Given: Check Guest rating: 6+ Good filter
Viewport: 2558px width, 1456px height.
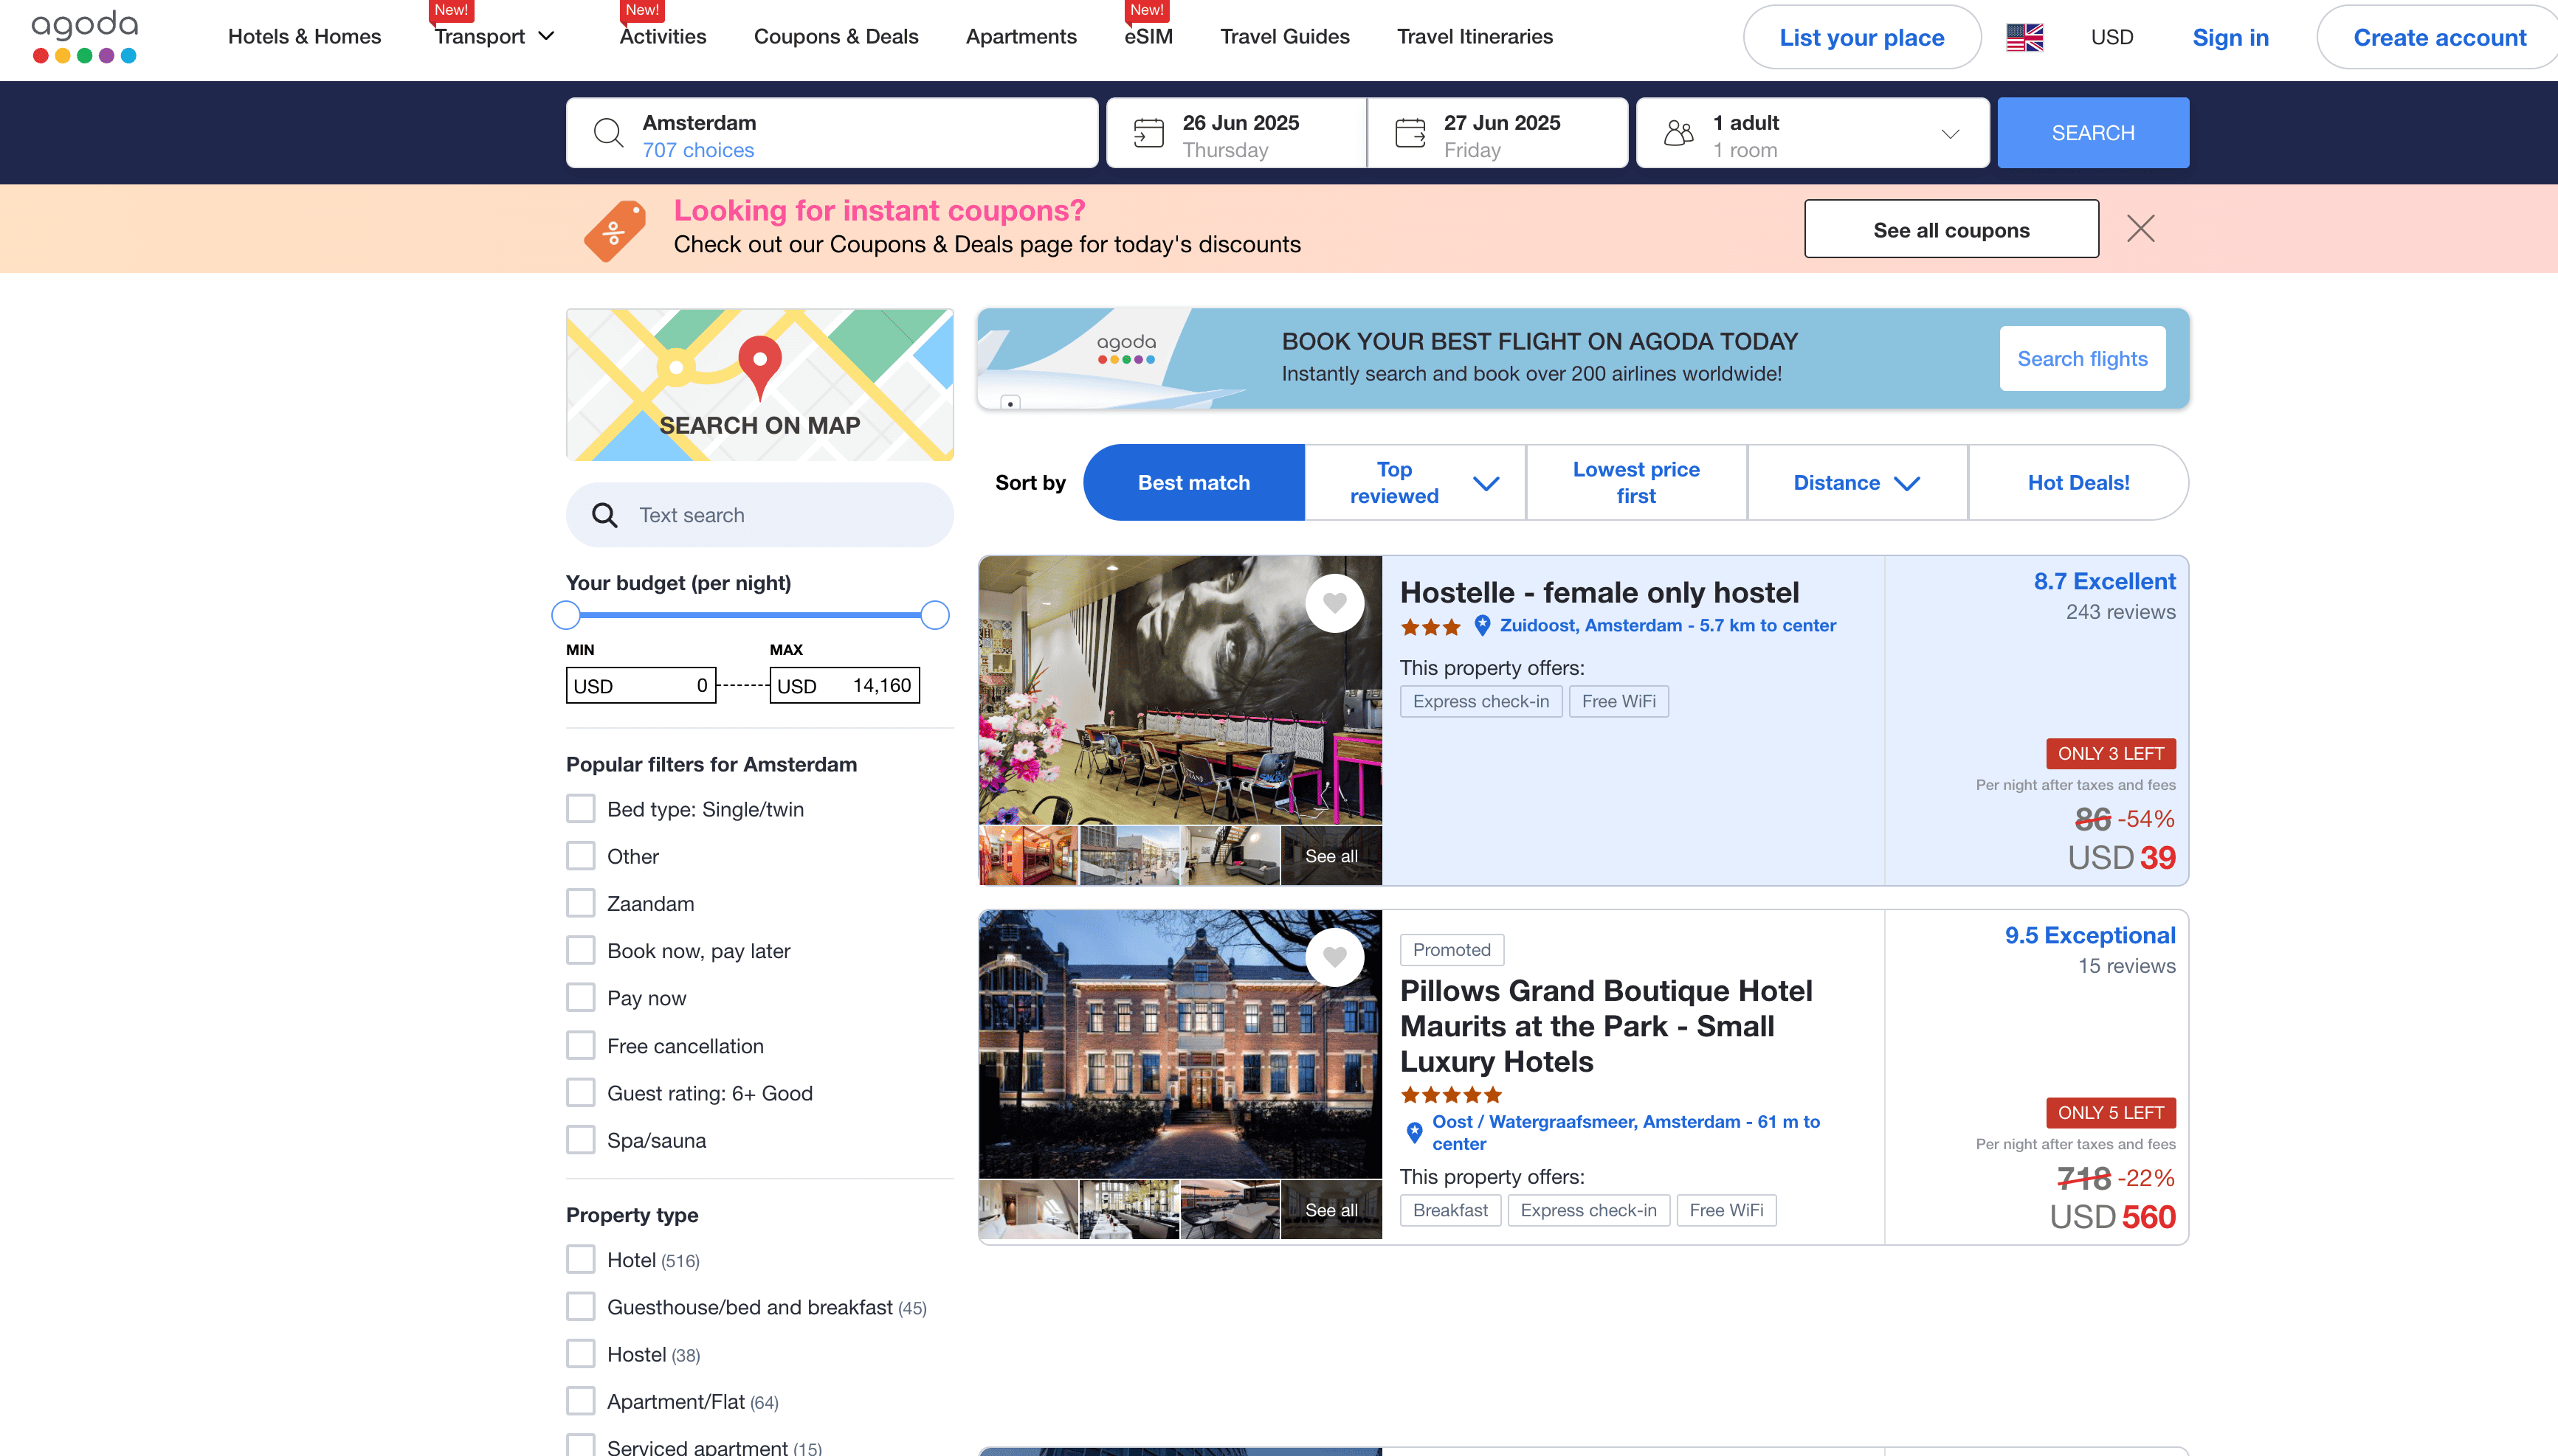Looking at the screenshot, I should [x=580, y=1092].
